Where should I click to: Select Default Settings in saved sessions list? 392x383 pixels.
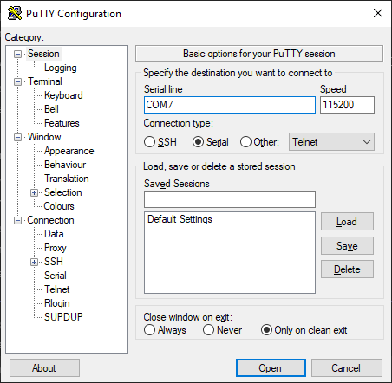(180, 219)
